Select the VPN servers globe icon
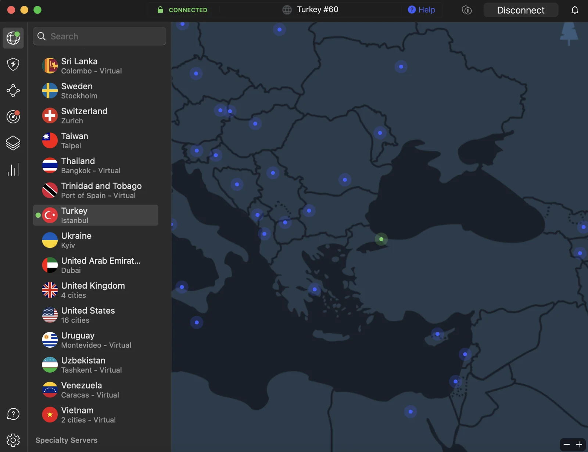The image size is (588, 452). coord(13,38)
